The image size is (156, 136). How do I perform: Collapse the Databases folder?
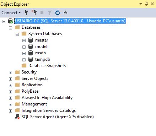click(11, 28)
